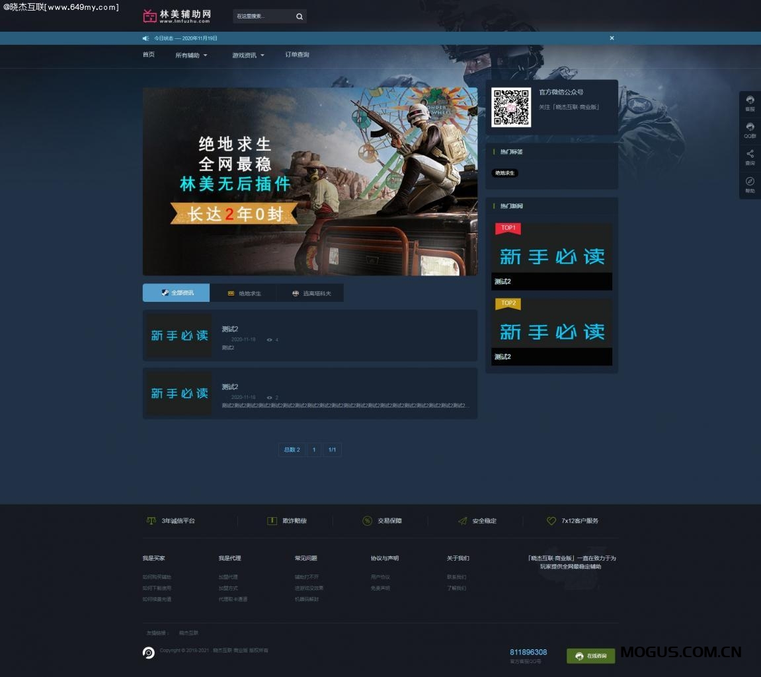Click the search magnifier icon
This screenshot has width=761, height=677.
[299, 17]
